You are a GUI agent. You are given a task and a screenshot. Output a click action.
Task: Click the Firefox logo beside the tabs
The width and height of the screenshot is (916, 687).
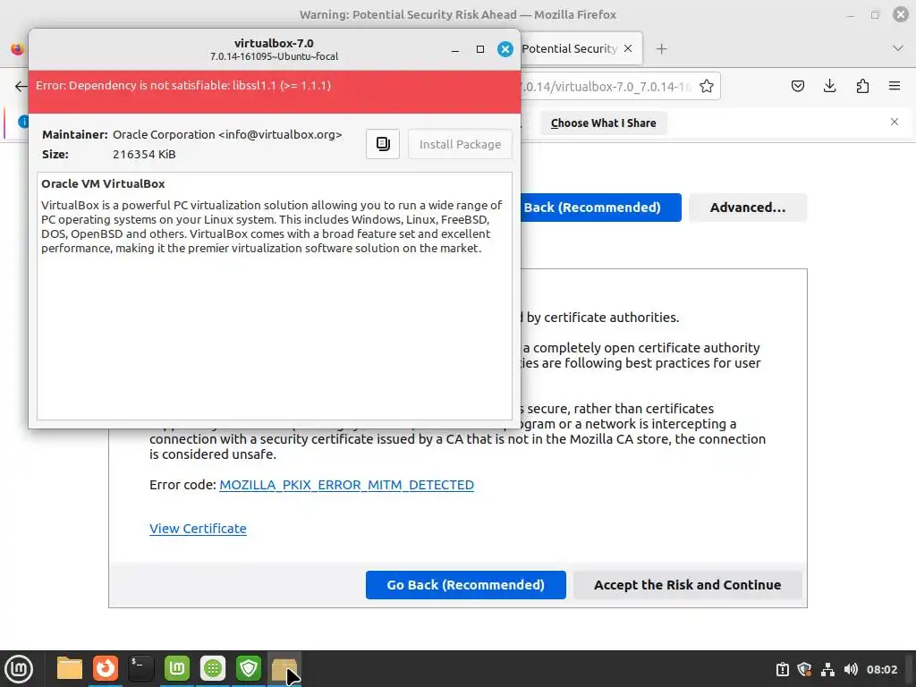18,49
